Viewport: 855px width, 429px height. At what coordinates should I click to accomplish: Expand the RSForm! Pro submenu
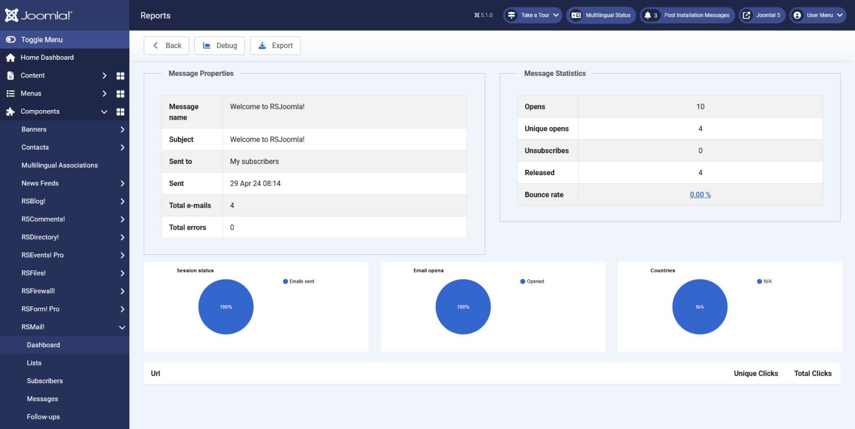122,309
